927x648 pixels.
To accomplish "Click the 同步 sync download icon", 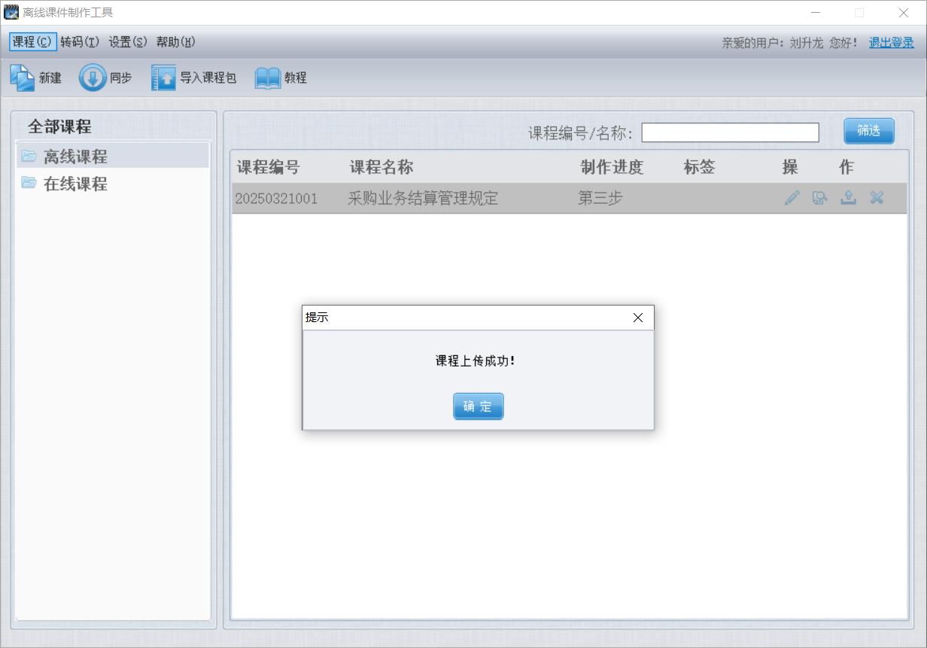I will (x=93, y=78).
